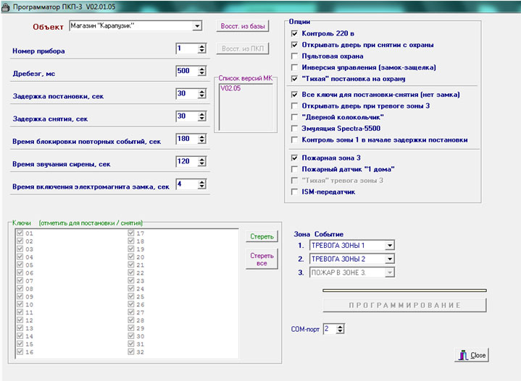Use the электромагнита замка time spinner
Viewport: 521px width, 381px height.
click(201, 184)
